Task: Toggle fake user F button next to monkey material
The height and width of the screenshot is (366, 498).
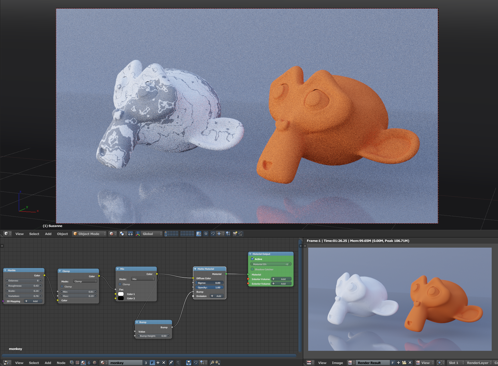Action: 152,363
